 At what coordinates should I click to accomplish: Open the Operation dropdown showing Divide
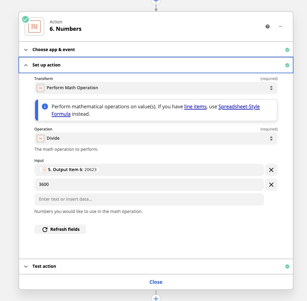156,138
